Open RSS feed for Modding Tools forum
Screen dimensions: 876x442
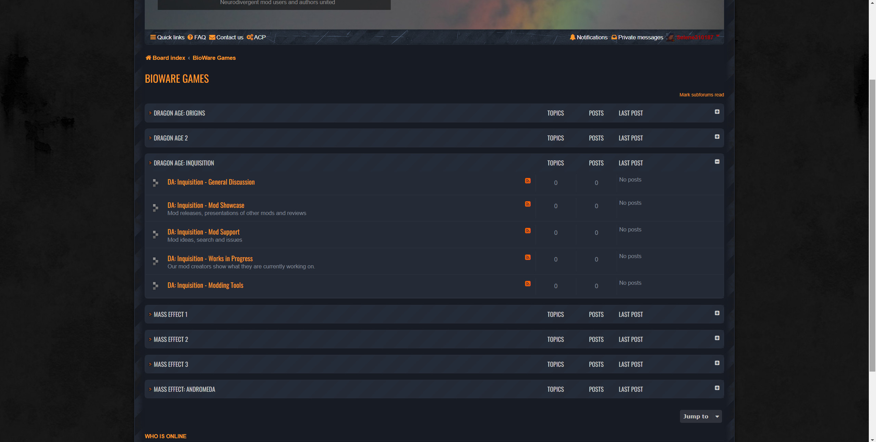(528, 284)
